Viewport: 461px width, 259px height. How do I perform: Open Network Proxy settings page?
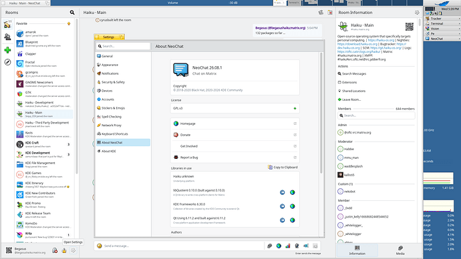(x=123, y=125)
